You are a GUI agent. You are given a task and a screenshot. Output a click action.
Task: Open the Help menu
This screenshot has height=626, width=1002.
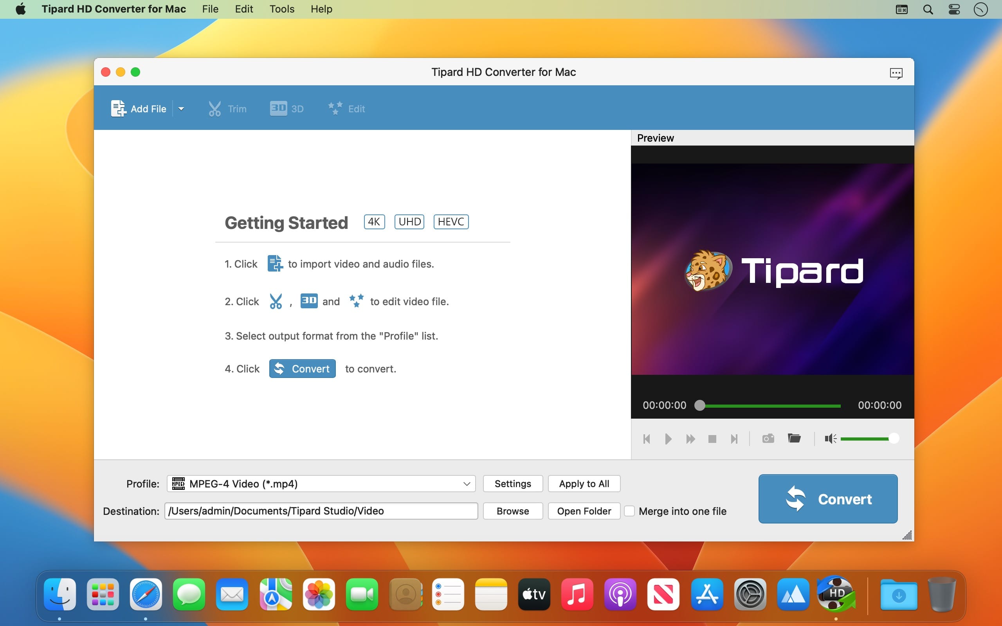[322, 9]
